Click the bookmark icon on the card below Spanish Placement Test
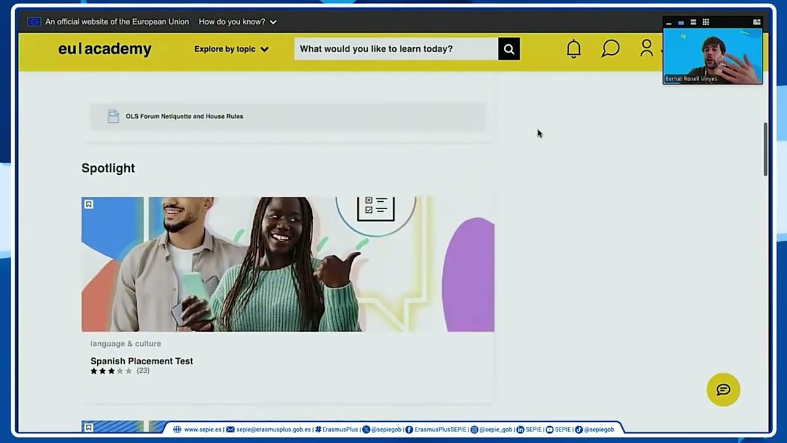This screenshot has width=787, height=443. coord(89,427)
